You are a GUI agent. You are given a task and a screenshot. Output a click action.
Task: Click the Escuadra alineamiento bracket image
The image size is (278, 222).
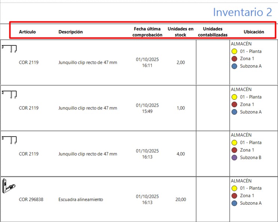[9, 186]
